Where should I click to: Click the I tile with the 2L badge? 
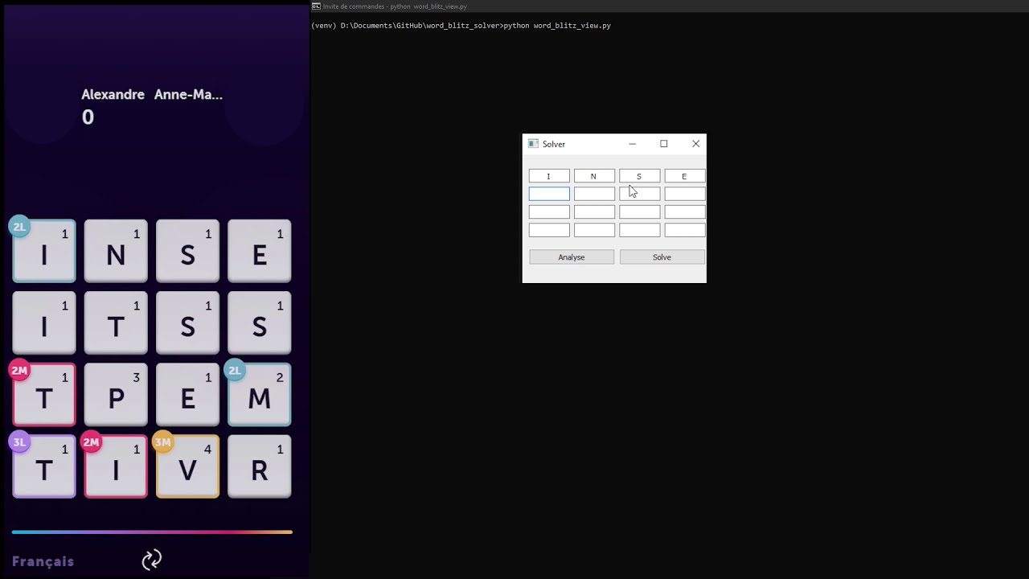44,251
